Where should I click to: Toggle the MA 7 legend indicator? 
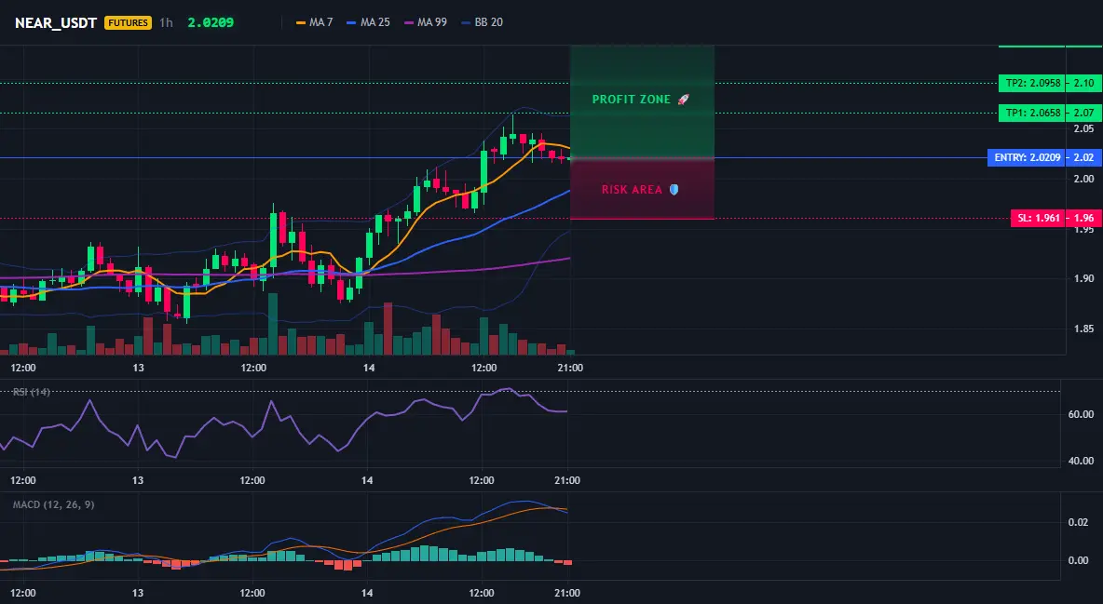pos(315,22)
